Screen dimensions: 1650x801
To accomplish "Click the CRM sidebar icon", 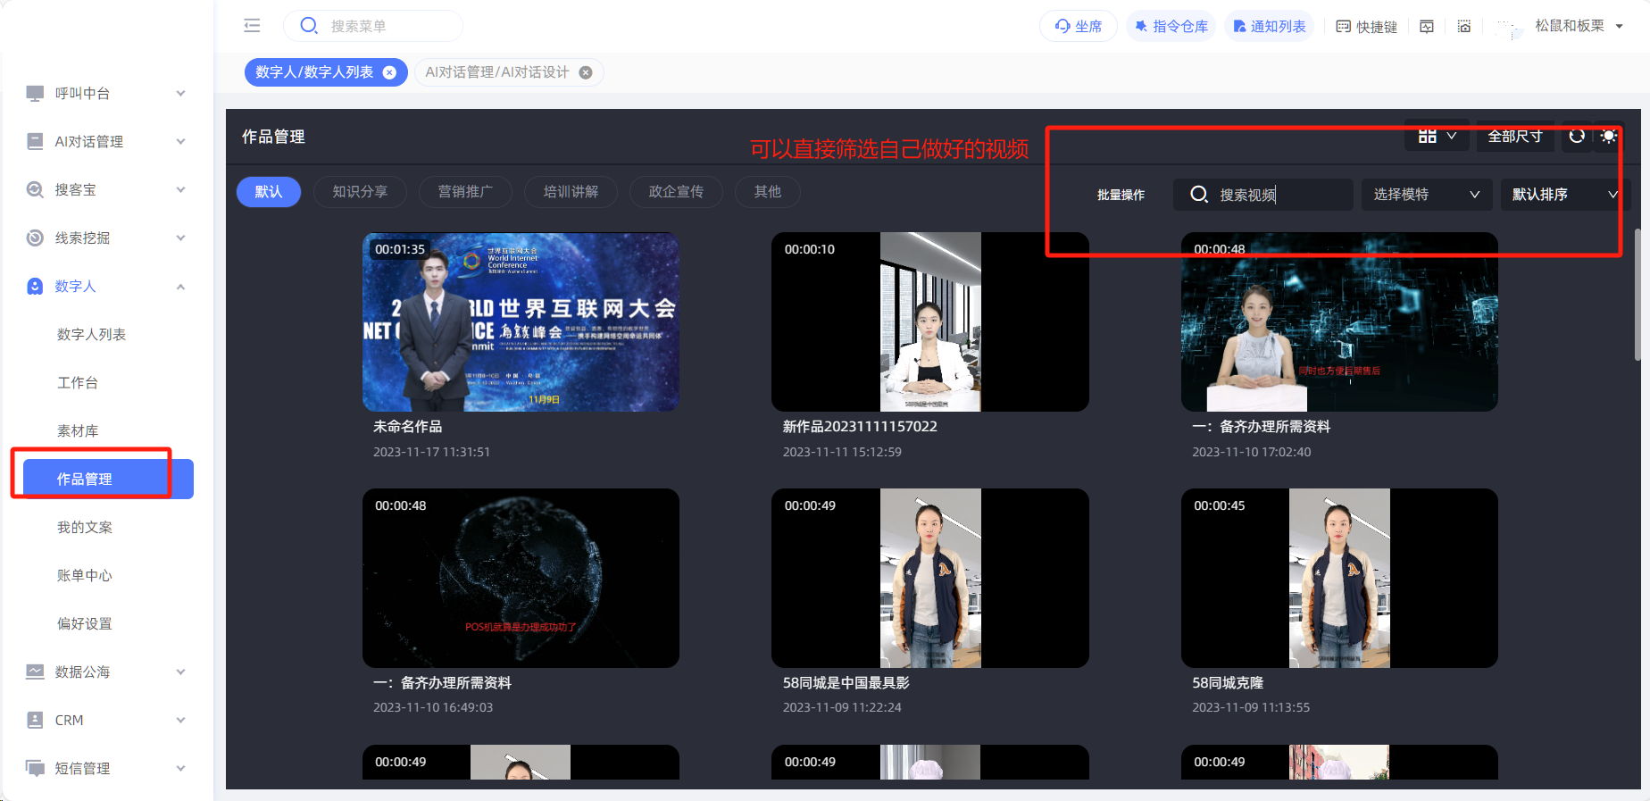I will tap(35, 720).
